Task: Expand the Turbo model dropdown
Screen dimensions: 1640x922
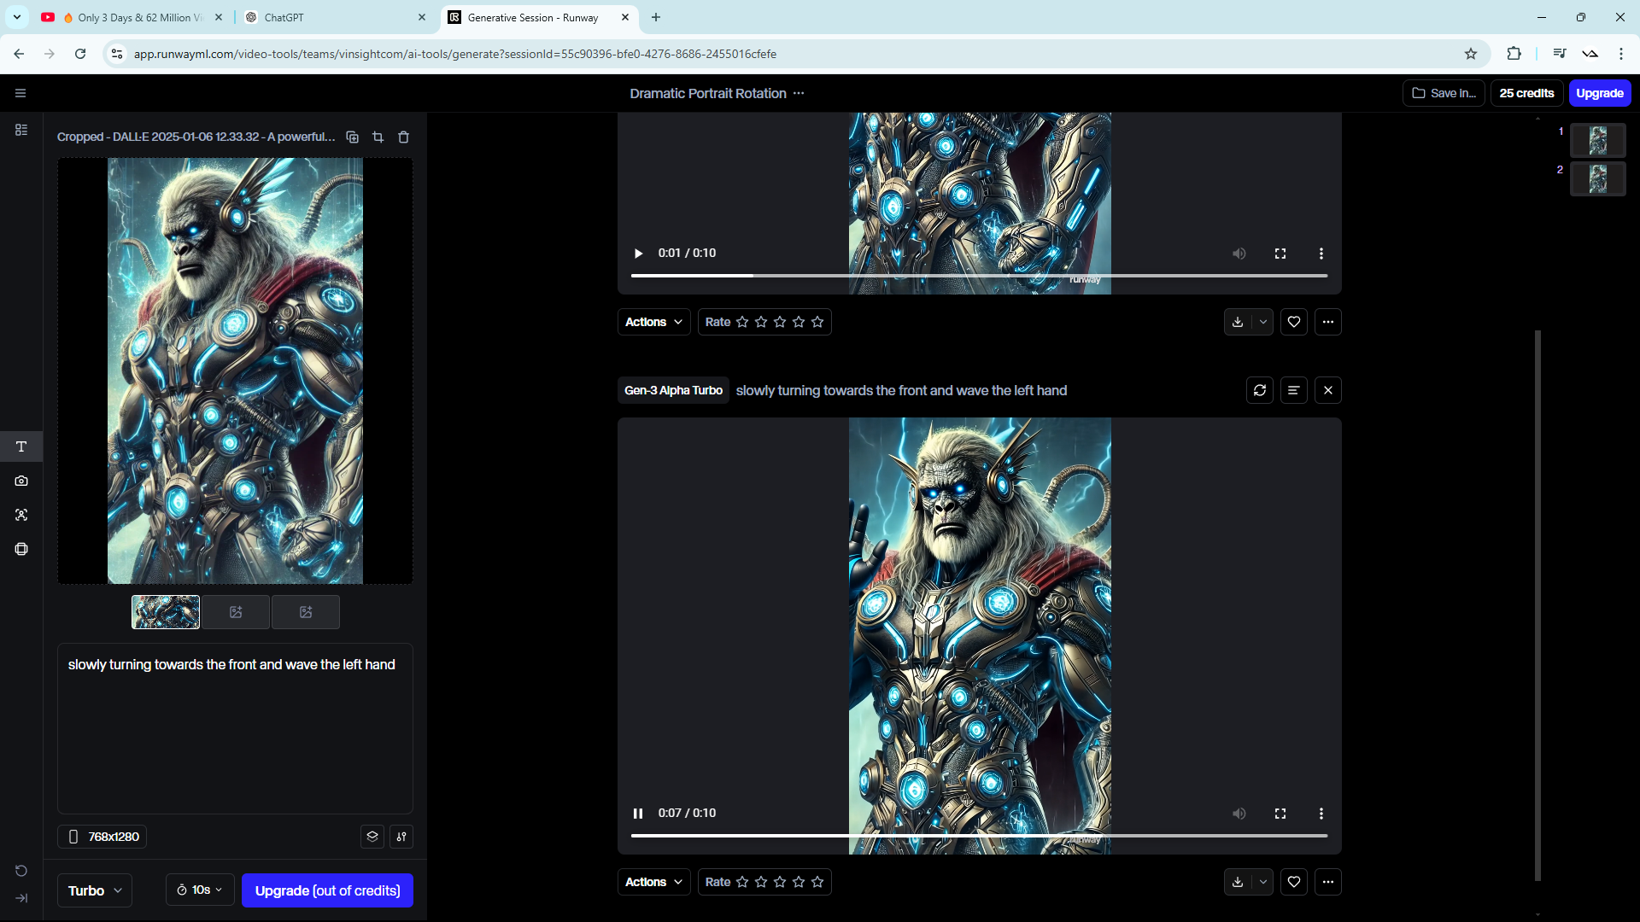Action: coord(95,890)
